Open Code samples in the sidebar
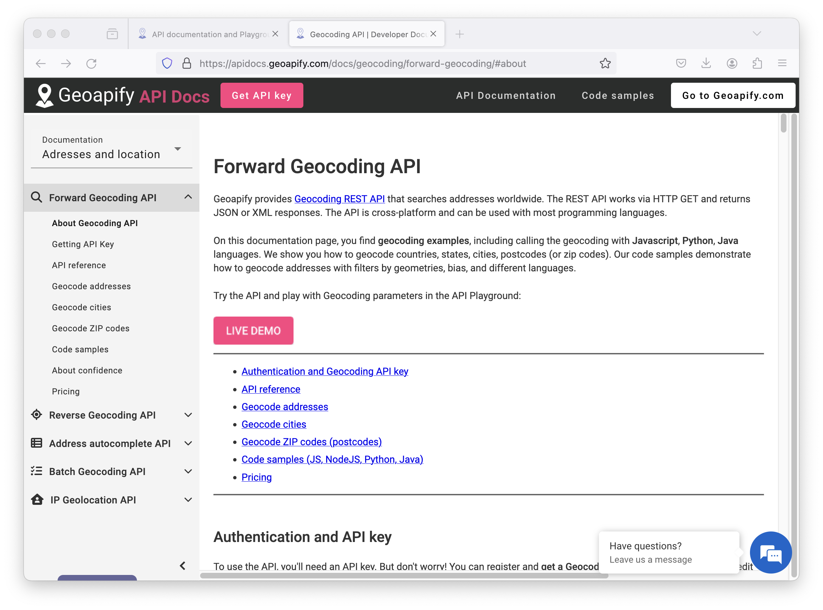The width and height of the screenshot is (823, 610). click(x=80, y=349)
